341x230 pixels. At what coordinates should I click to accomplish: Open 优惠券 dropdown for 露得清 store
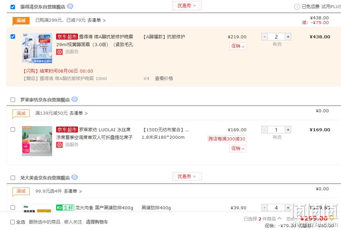point(187,6)
